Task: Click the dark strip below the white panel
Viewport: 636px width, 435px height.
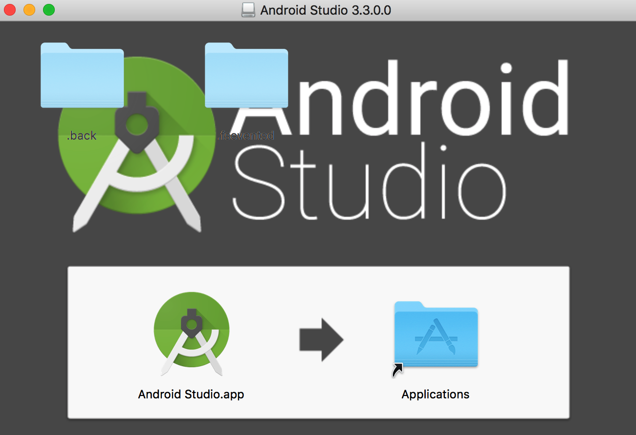Action: 318,427
